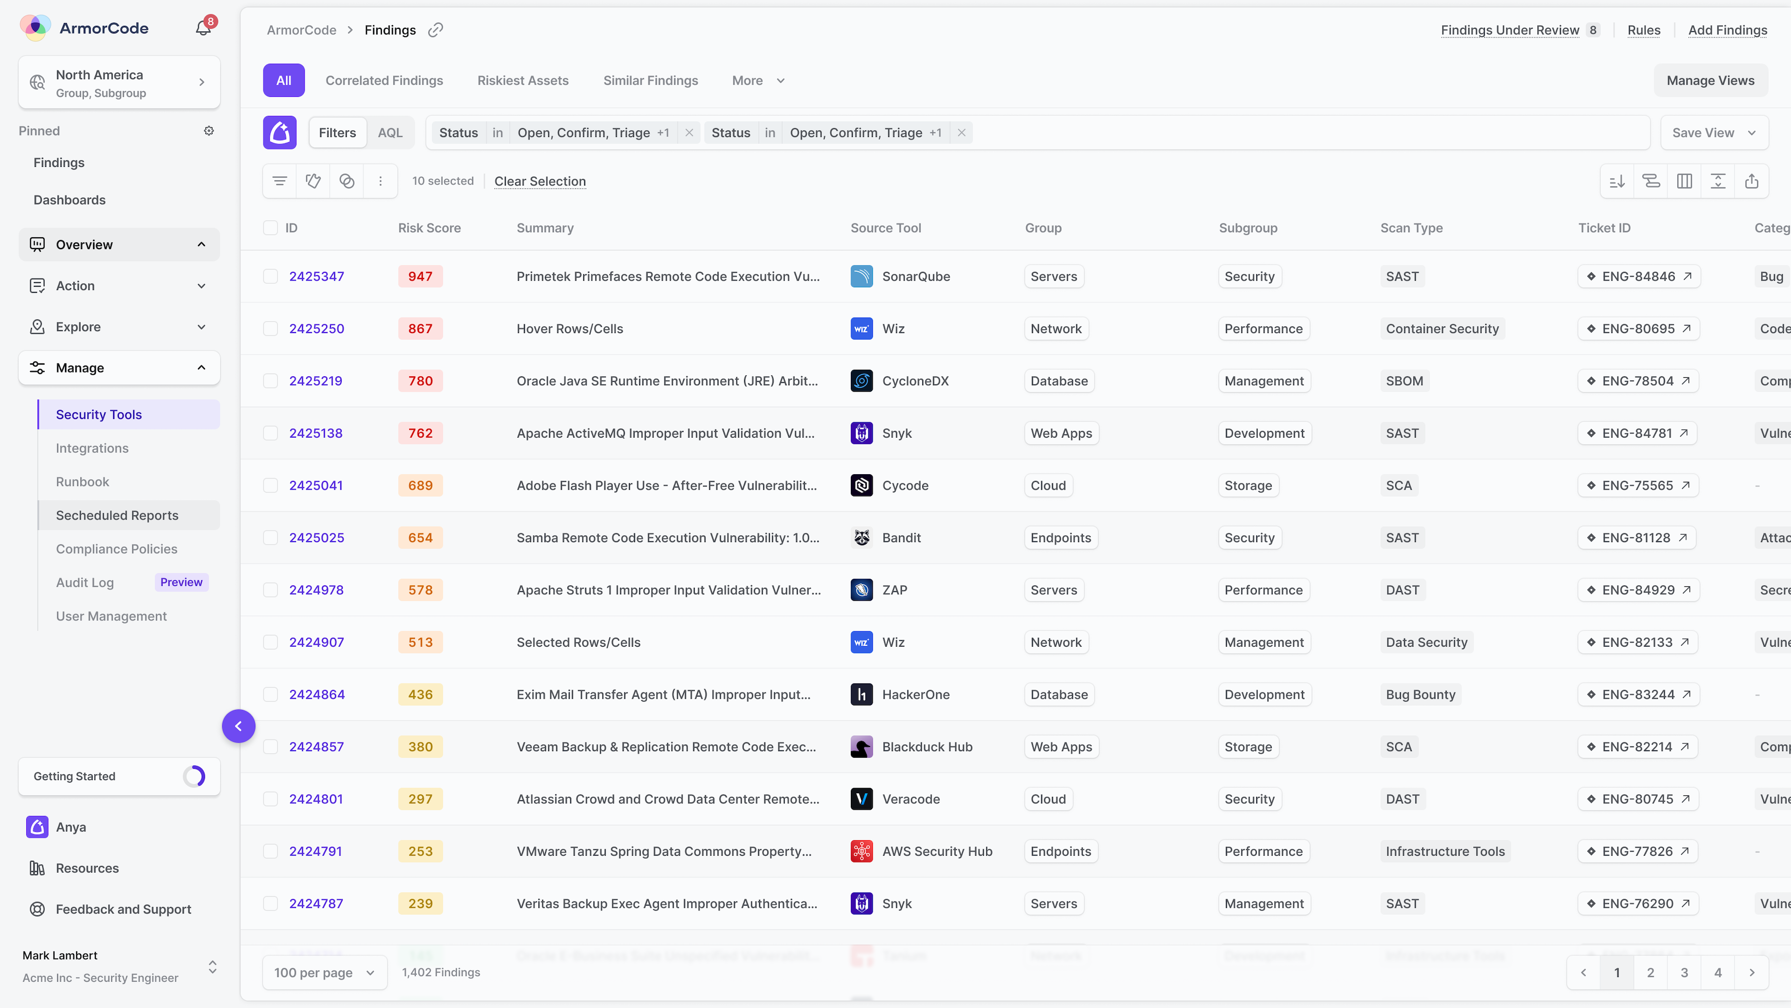Go to next page arrow

tap(1751, 972)
